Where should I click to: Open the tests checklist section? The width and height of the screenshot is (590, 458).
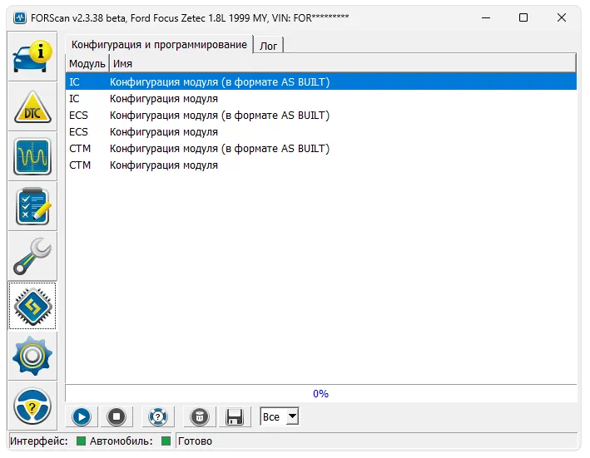[x=32, y=206]
